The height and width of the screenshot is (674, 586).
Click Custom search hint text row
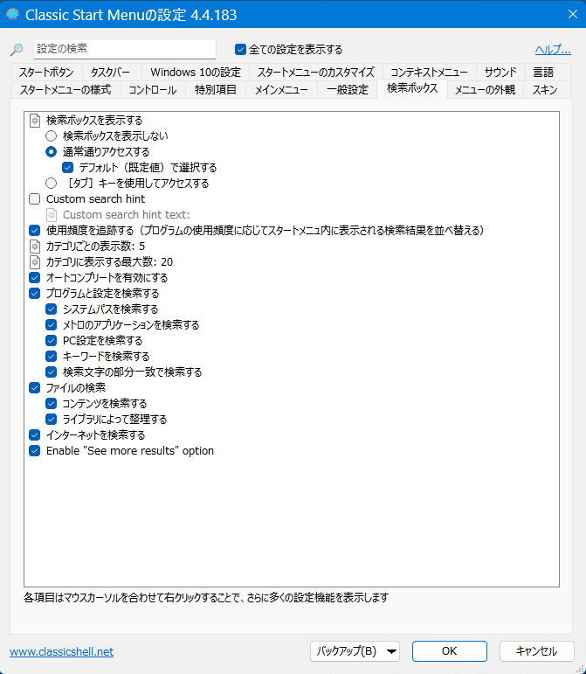pos(127,215)
